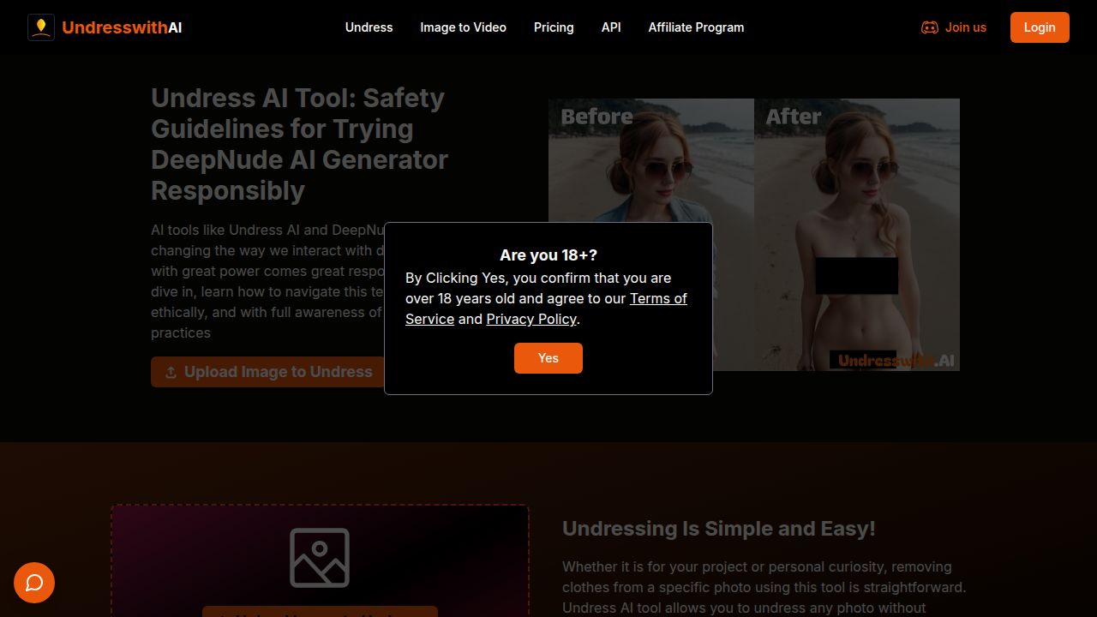Open the Privacy Policy link
Viewport: 1097px width, 617px height.
(x=531, y=319)
